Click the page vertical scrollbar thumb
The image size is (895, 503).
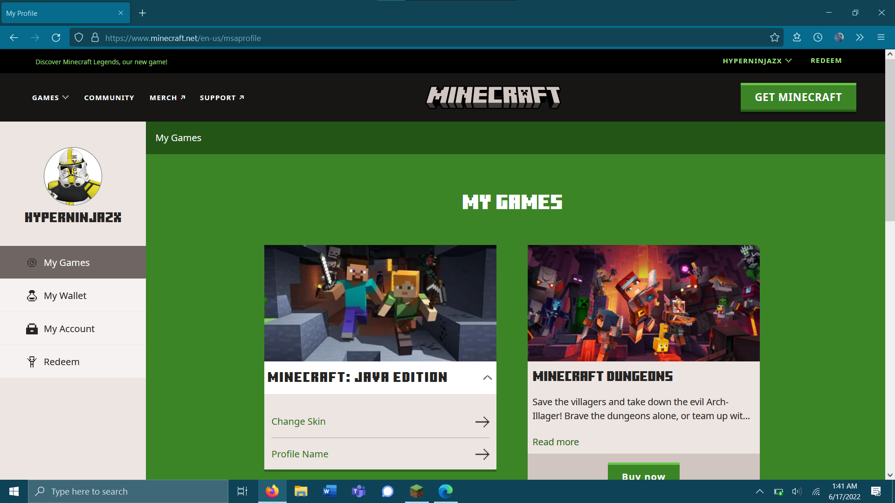(x=890, y=140)
